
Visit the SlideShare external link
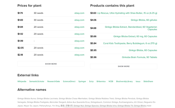coord(148,81)
